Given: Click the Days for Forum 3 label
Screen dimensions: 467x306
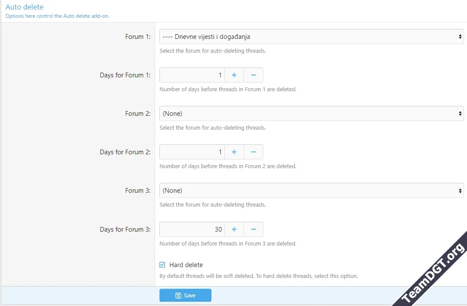Looking at the screenshot, I should [x=125, y=229].
